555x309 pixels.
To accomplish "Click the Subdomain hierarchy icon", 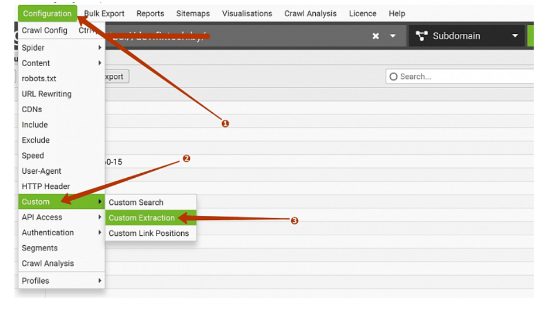I will point(422,36).
